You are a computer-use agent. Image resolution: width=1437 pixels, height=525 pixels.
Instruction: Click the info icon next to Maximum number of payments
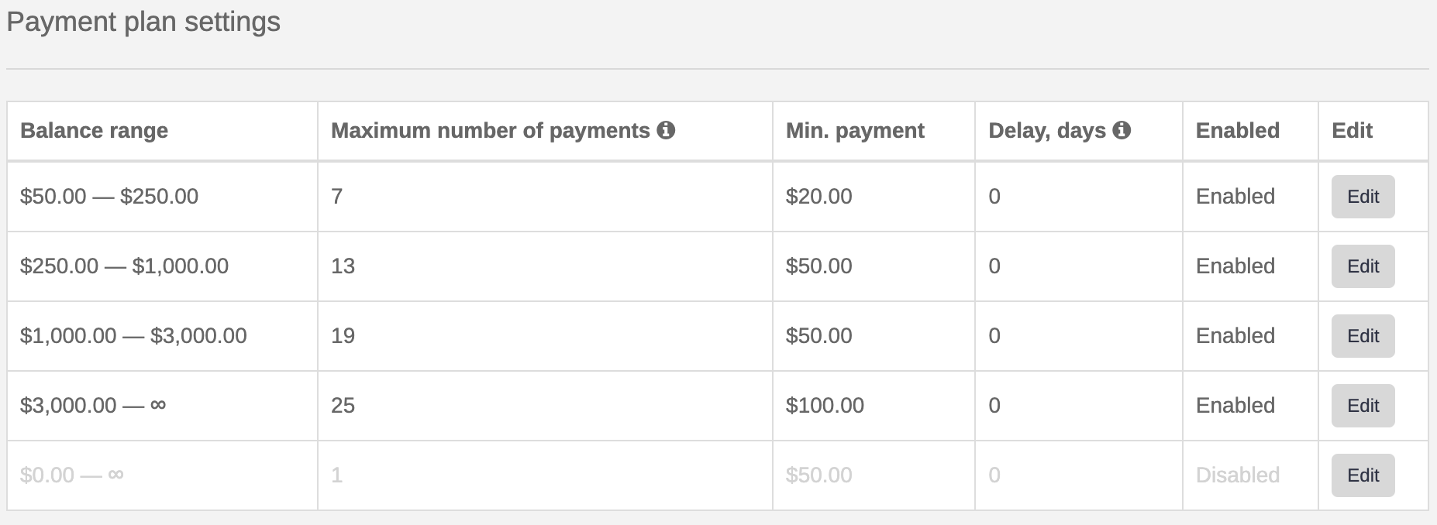[667, 130]
